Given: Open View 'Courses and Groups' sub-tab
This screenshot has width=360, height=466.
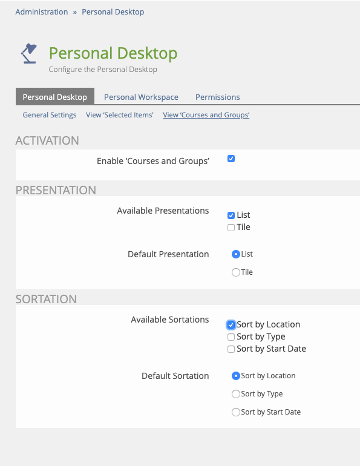Looking at the screenshot, I should pyautogui.click(x=206, y=115).
